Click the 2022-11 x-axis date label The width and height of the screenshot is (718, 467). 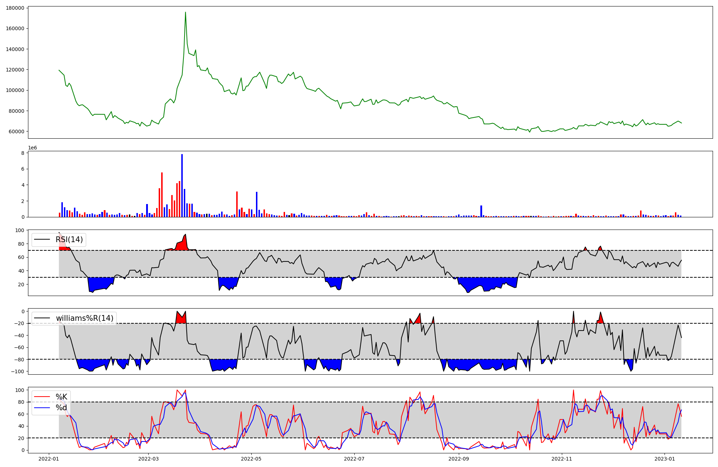coord(562,459)
